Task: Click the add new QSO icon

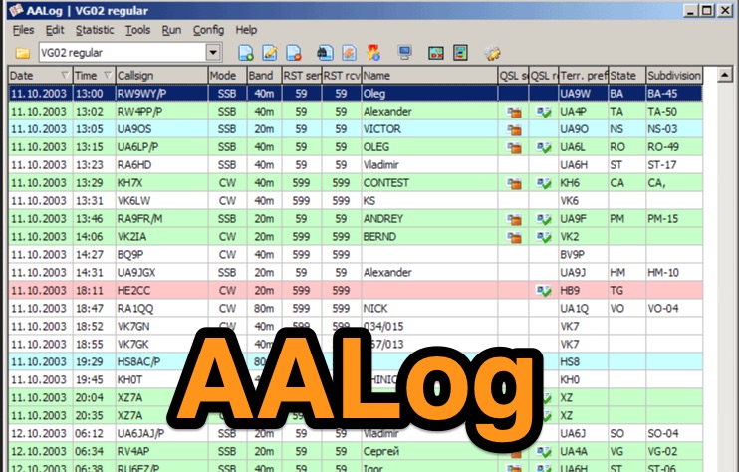Action: [x=246, y=53]
